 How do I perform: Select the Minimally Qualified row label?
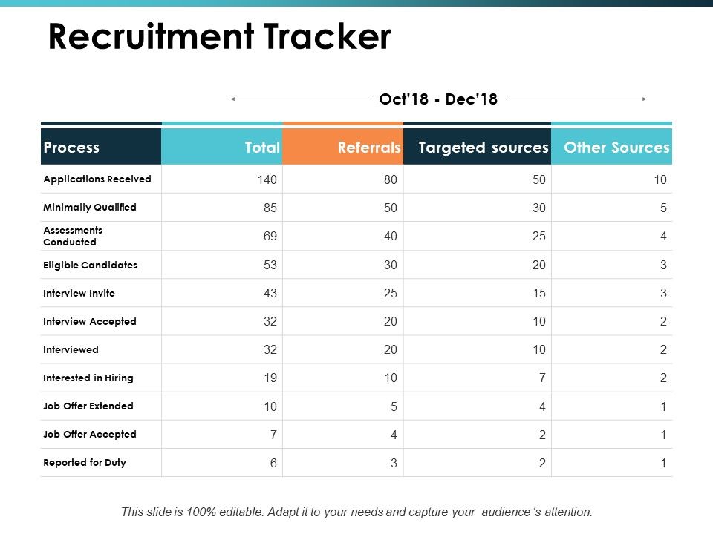click(x=90, y=207)
